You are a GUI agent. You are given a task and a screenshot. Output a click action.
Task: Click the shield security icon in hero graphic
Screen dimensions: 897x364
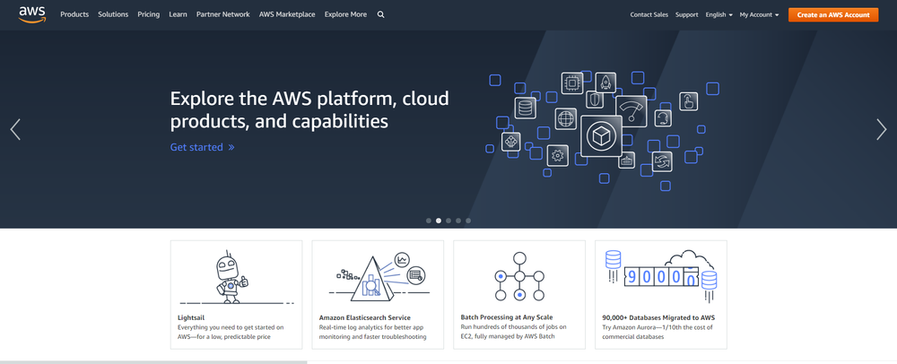pos(596,100)
